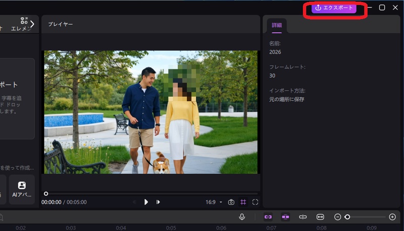Click the 0:03 mark on timeline ruler
The height and width of the screenshot is (231, 404).
71,228
